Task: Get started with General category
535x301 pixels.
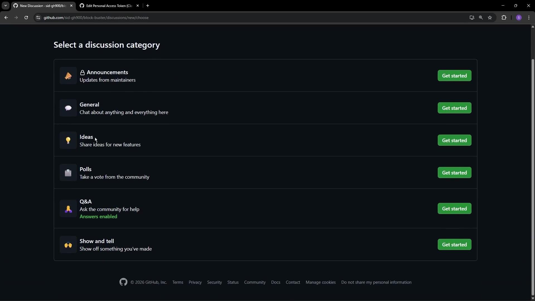Action: point(455,108)
